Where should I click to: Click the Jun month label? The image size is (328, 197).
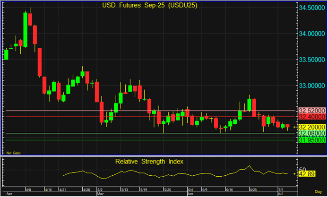190,194
